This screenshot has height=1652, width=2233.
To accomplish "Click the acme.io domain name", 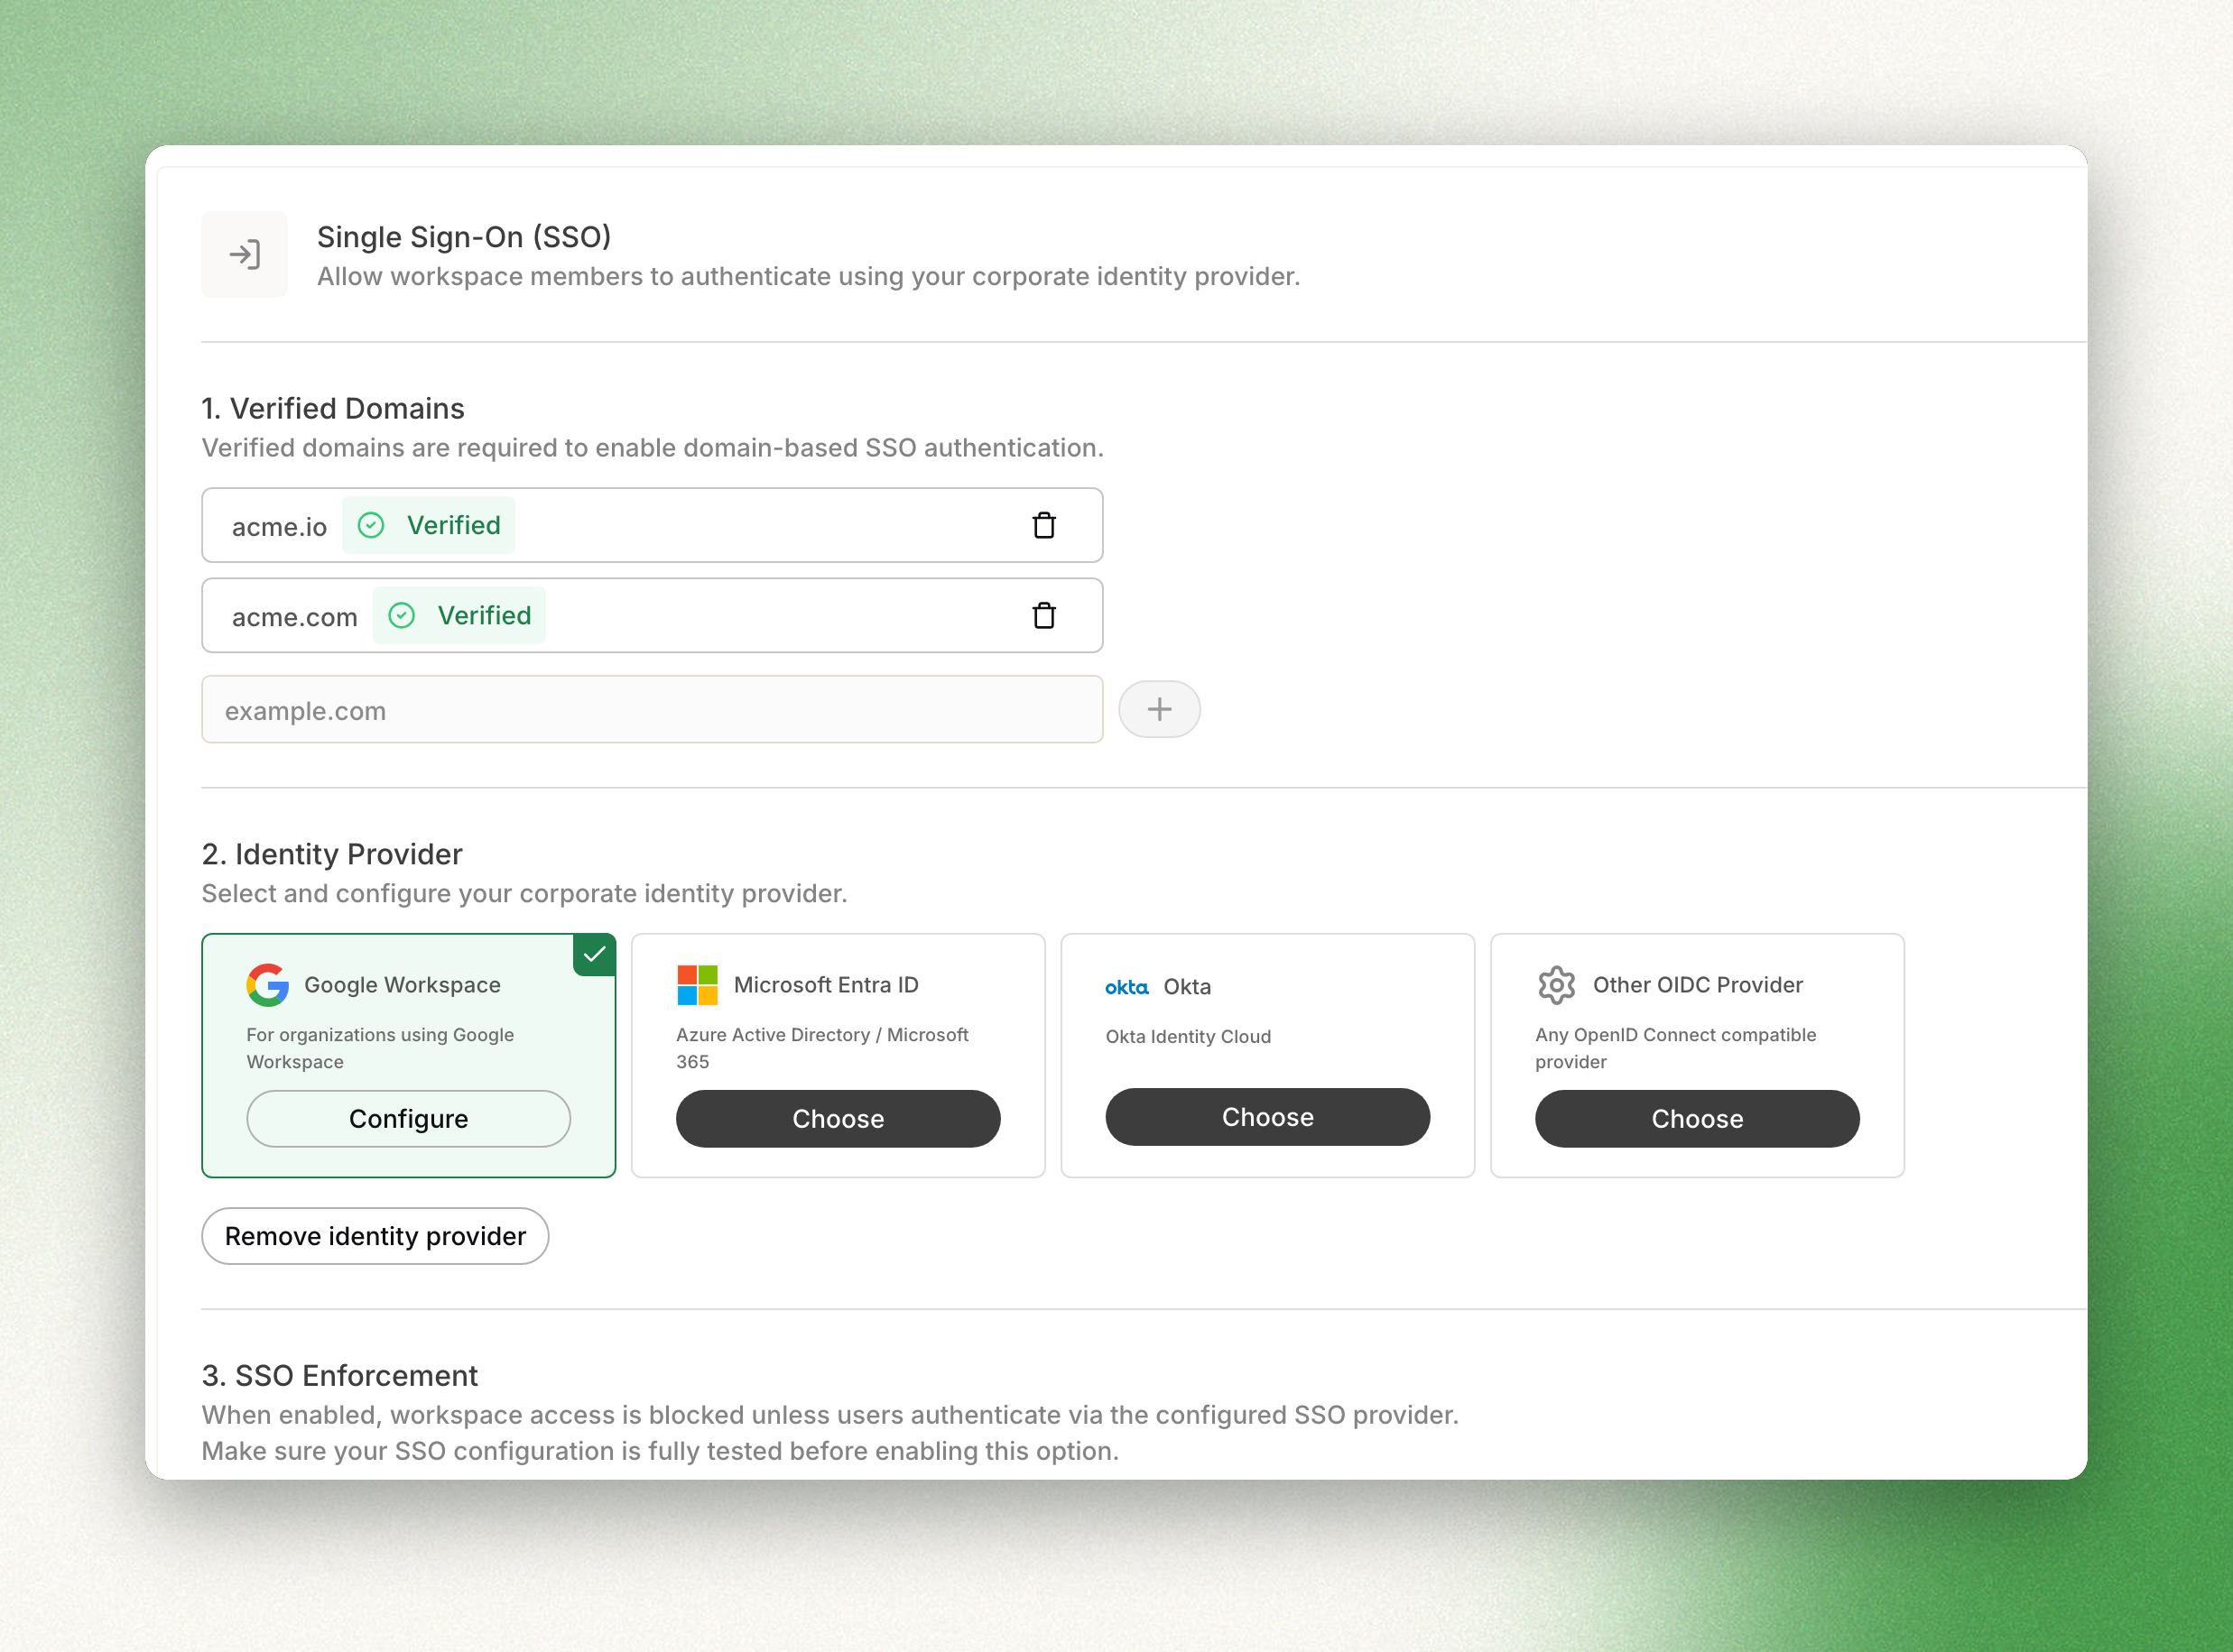I will [x=279, y=527].
